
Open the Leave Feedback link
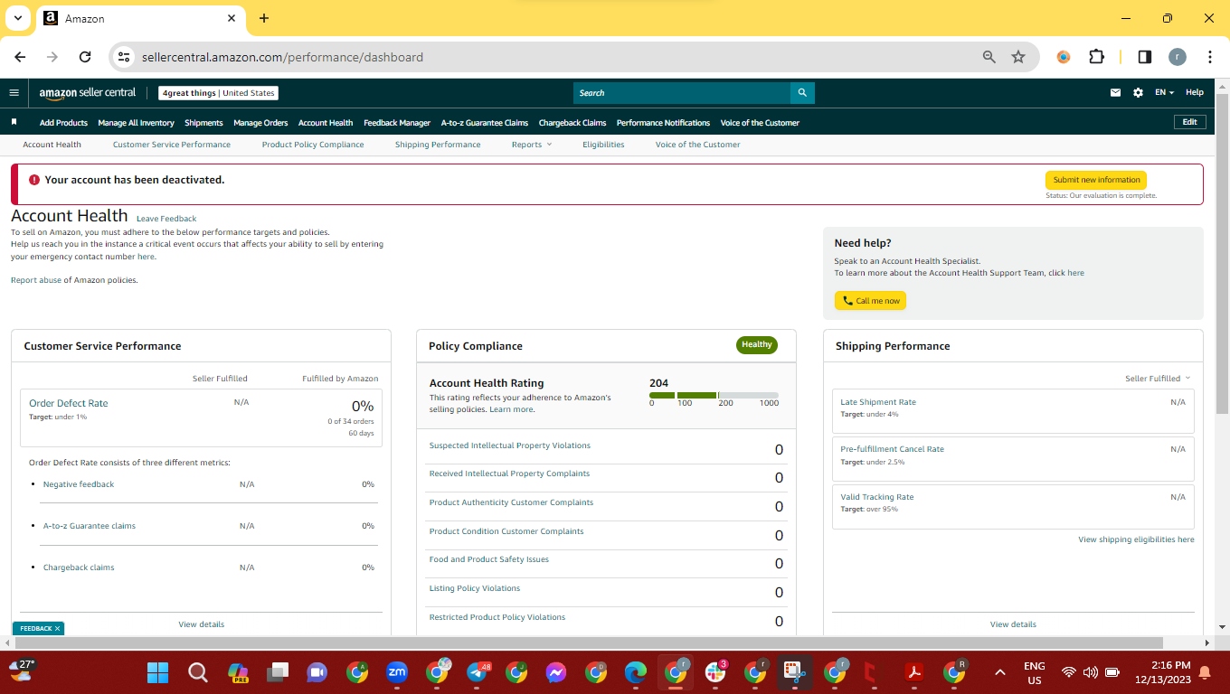[166, 219]
